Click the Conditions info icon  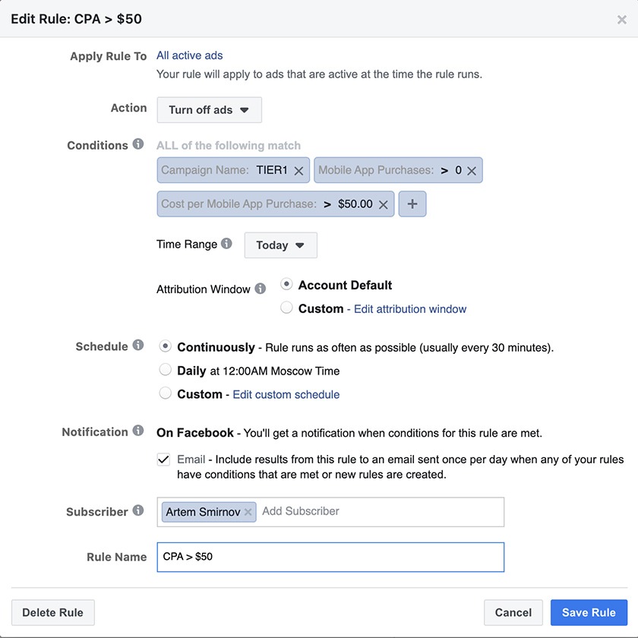point(138,144)
